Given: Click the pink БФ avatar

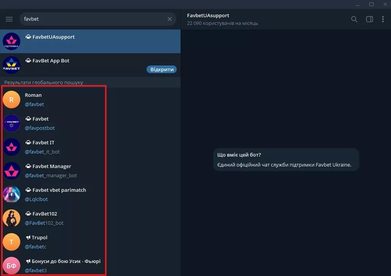Looking at the screenshot, I should [x=11, y=266].
